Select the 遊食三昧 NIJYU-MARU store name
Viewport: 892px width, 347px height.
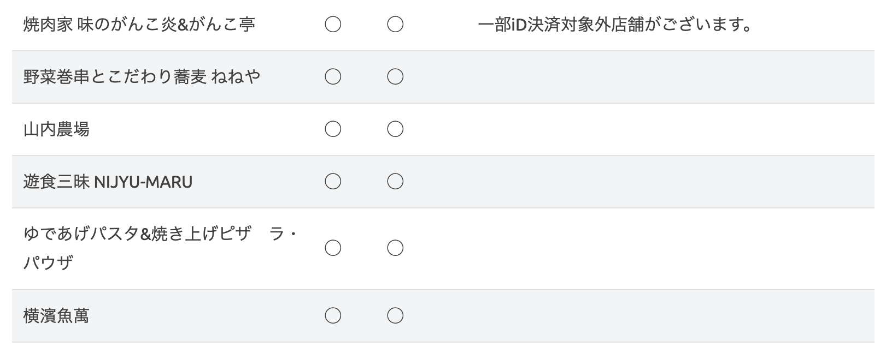(108, 182)
